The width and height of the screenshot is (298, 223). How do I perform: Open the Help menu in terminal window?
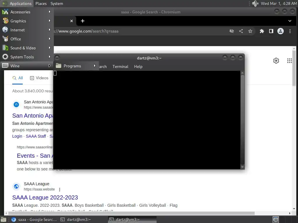click(x=138, y=66)
